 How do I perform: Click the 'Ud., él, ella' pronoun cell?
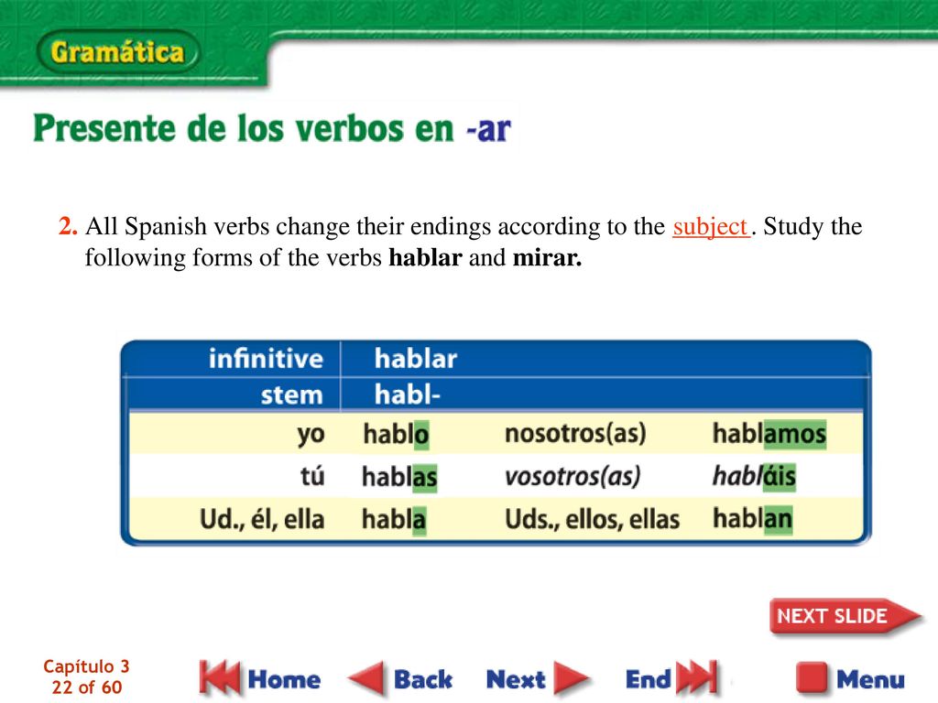pos(262,520)
